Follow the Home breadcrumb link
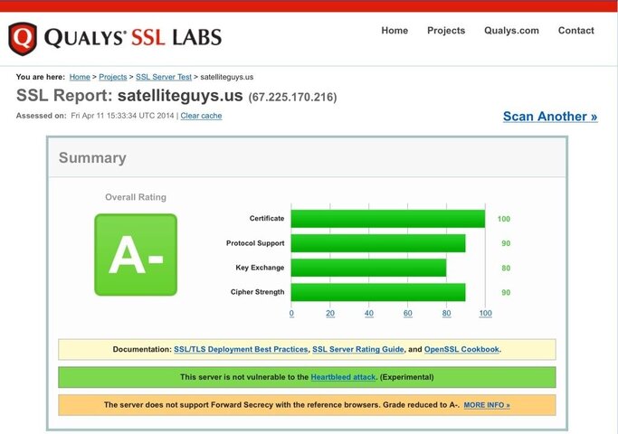 pyautogui.click(x=80, y=77)
